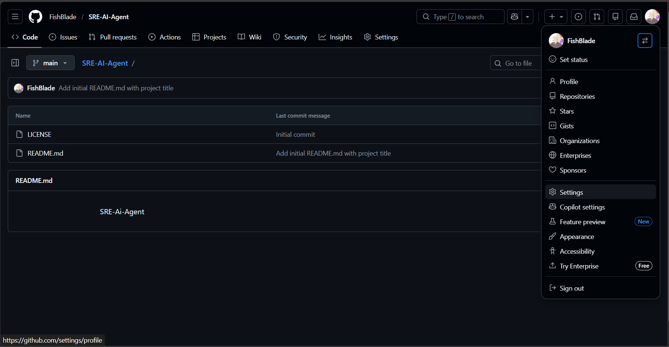The image size is (669, 347).
Task: Open Organizations from user menu
Action: 600,140
